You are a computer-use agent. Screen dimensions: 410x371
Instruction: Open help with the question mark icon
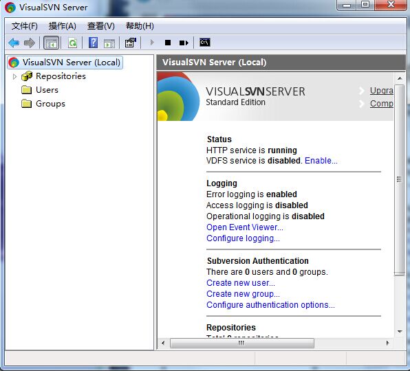click(x=93, y=43)
